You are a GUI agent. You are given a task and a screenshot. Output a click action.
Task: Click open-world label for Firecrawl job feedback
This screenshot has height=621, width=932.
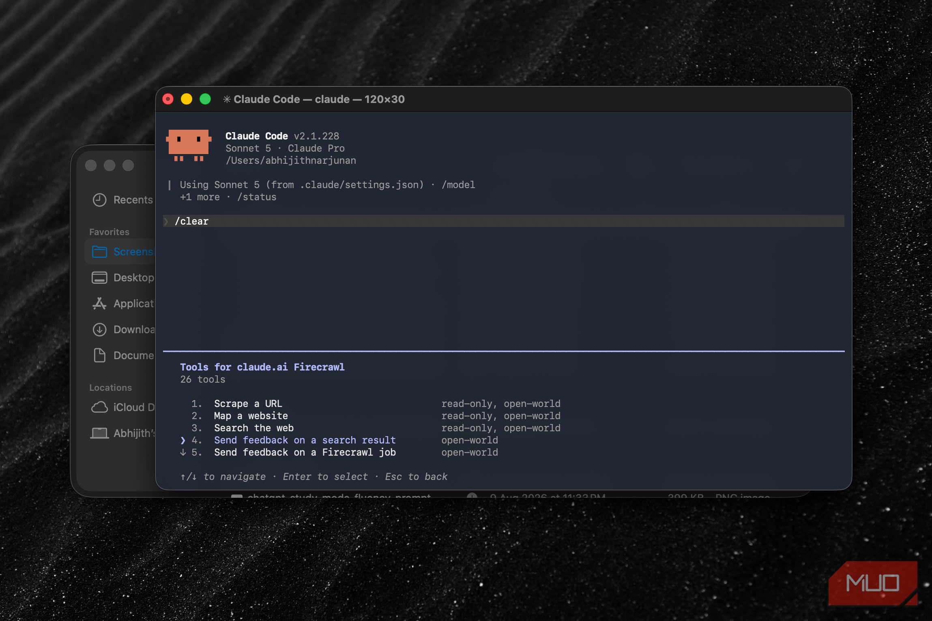coord(470,452)
